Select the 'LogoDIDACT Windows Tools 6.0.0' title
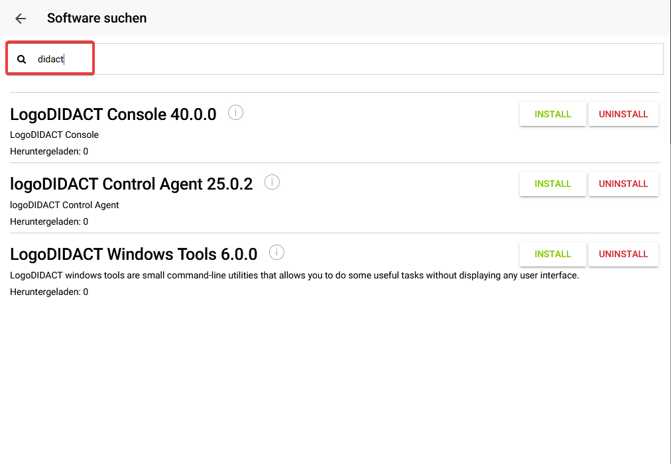This screenshot has width=671, height=464. tap(133, 254)
